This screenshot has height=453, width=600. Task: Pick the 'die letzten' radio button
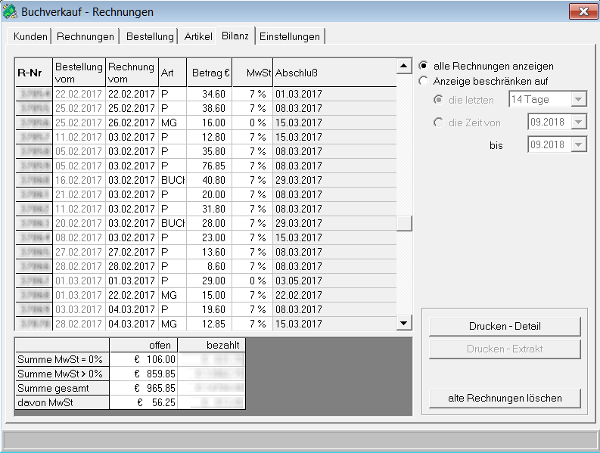(x=438, y=100)
